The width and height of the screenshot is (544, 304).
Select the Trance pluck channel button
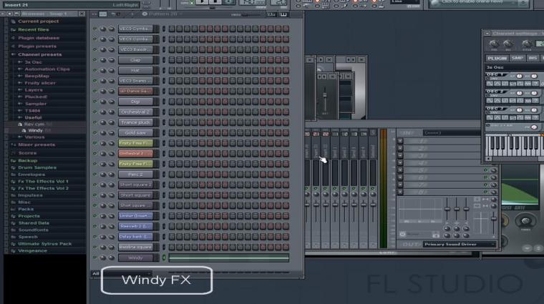click(135, 122)
